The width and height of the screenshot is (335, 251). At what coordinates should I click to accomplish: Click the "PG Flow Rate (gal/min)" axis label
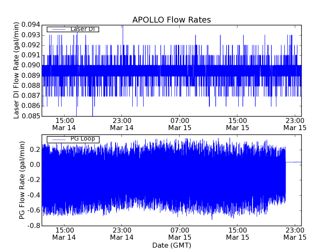click(22, 180)
